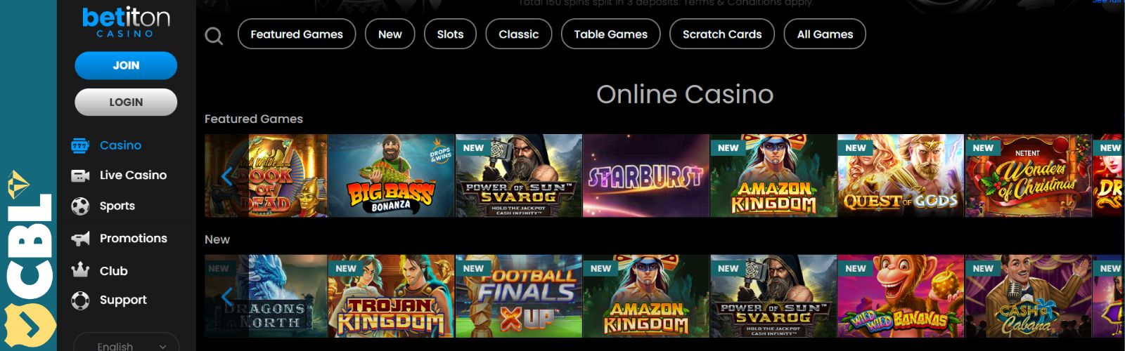Open the game search magnifier icon

click(x=214, y=35)
